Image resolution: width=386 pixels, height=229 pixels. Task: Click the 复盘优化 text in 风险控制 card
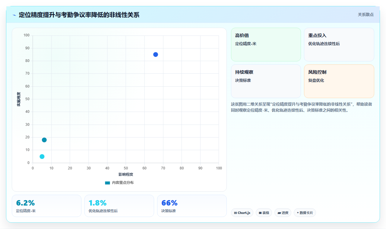click(x=316, y=80)
